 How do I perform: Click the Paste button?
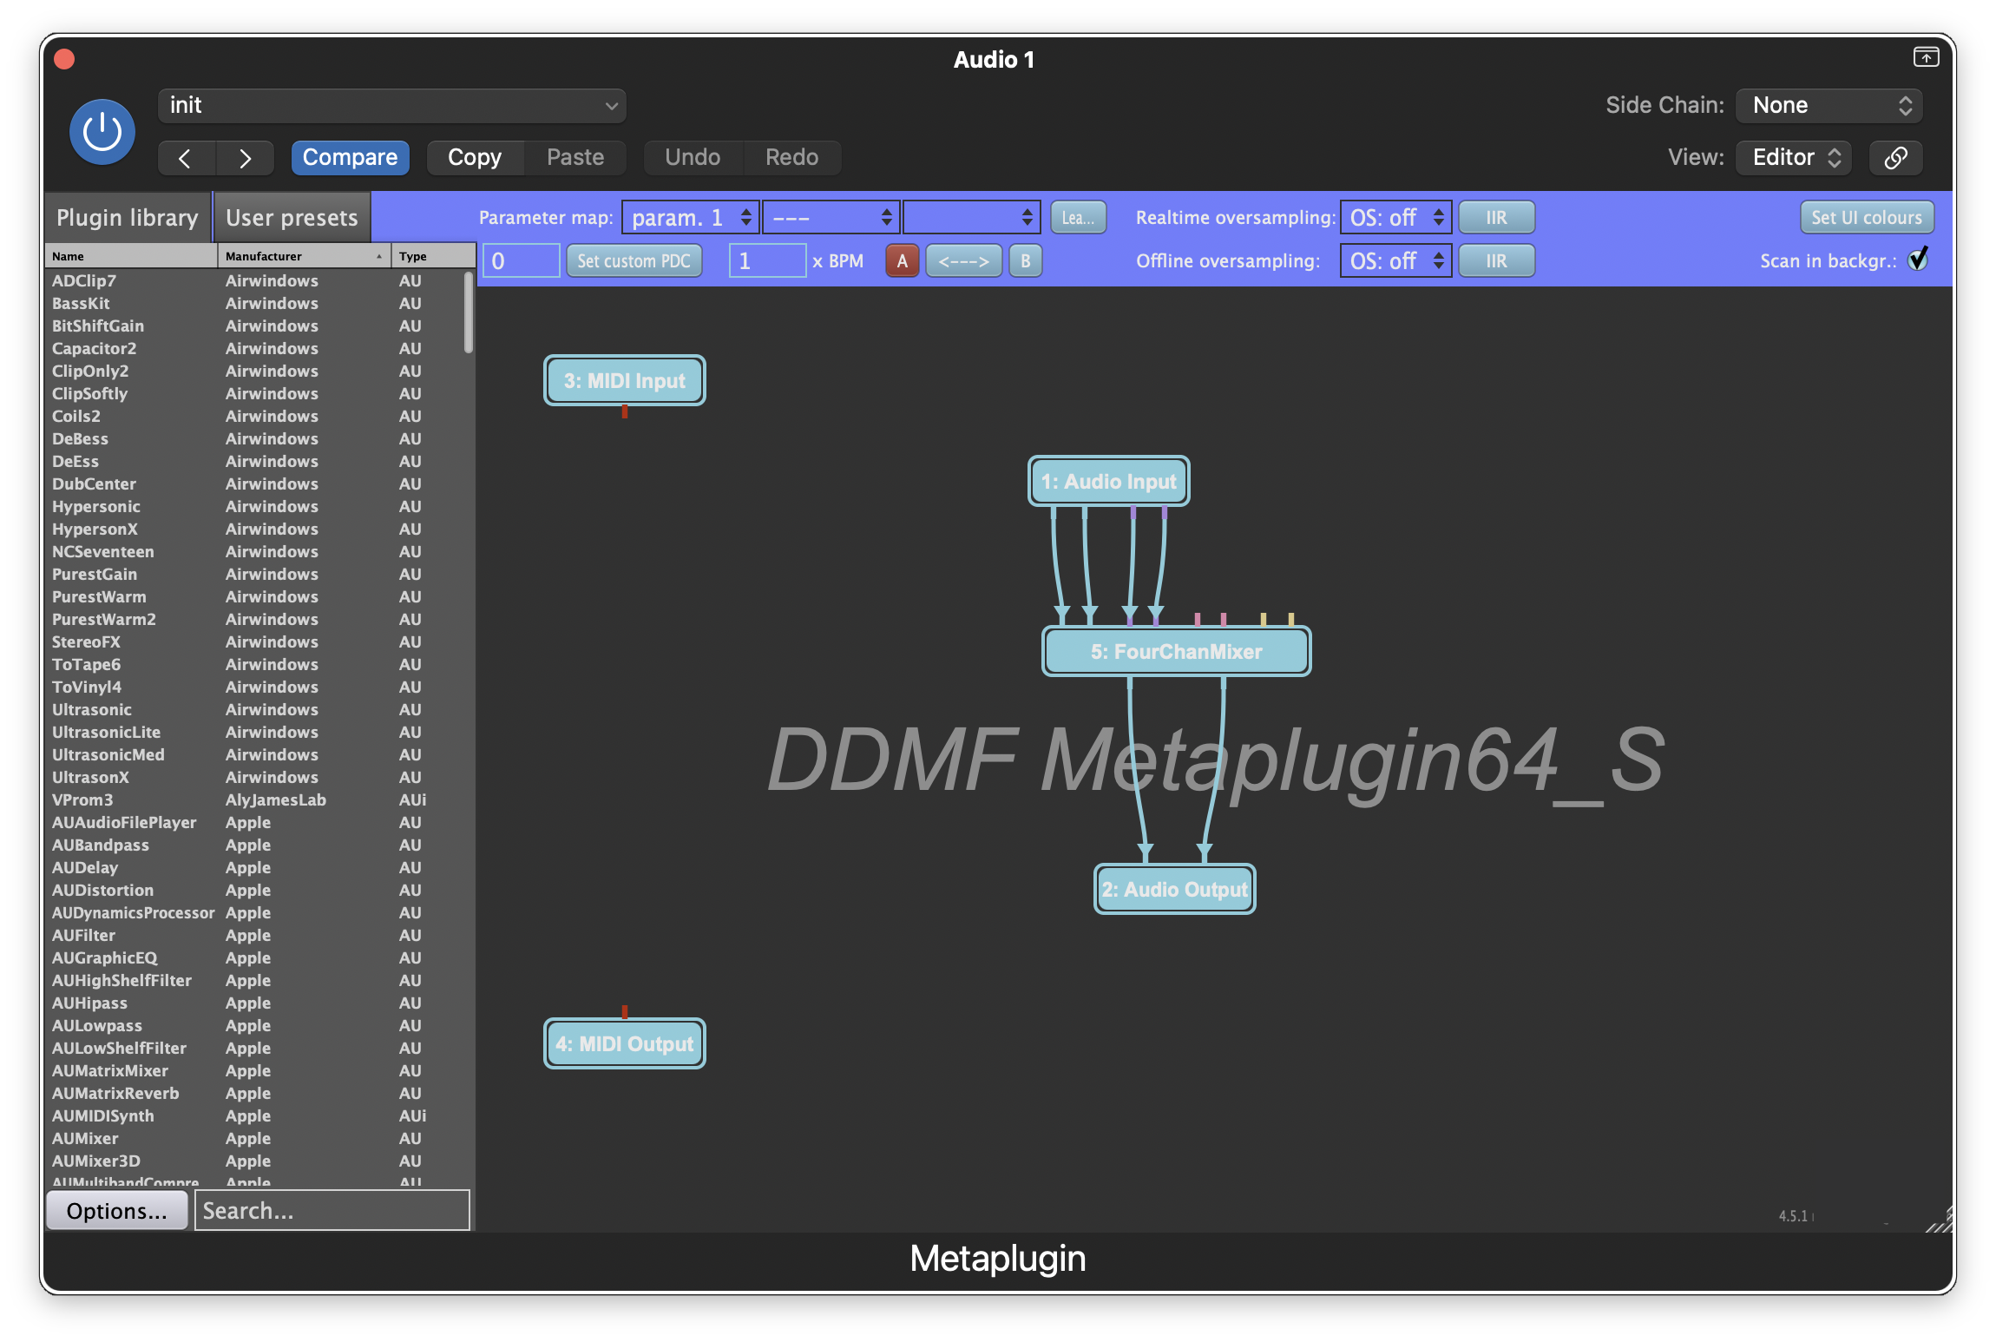pyautogui.click(x=575, y=158)
